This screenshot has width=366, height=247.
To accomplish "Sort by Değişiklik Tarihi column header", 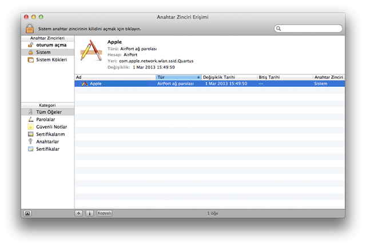I will (229, 77).
